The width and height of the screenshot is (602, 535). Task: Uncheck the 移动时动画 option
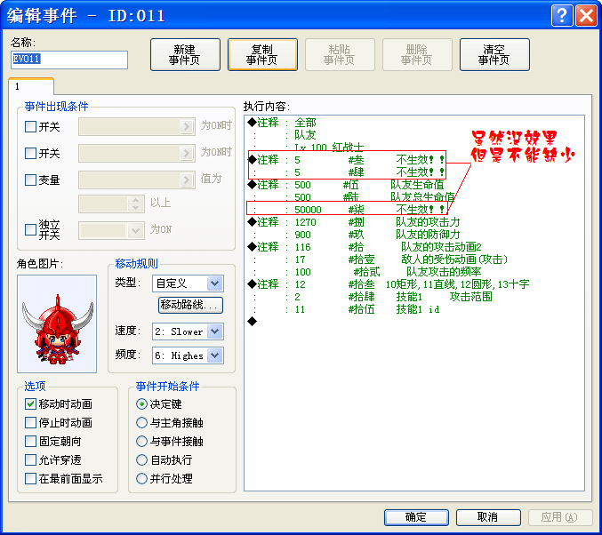pos(30,404)
